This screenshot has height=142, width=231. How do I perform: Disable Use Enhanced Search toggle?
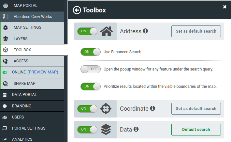(91, 52)
